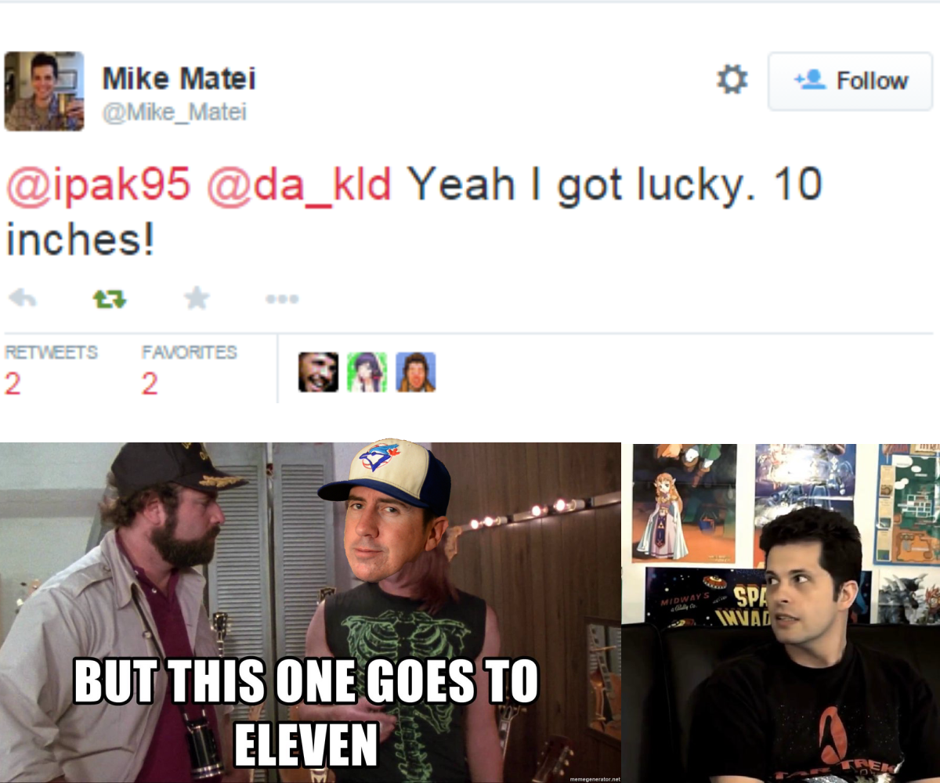This screenshot has height=783, width=940.
Task: Open Mike Matei's profile picture
Action: 44,91
